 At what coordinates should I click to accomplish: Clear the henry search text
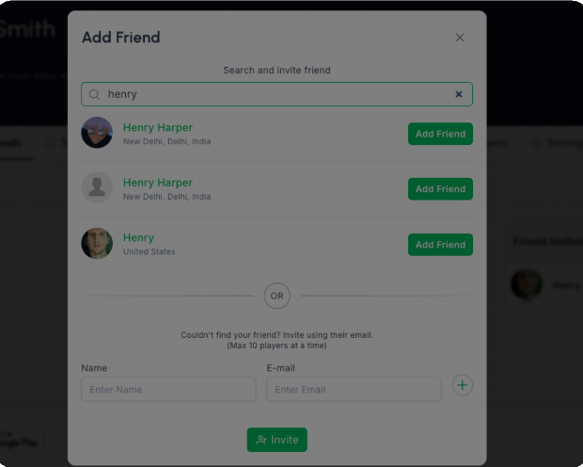[459, 94]
